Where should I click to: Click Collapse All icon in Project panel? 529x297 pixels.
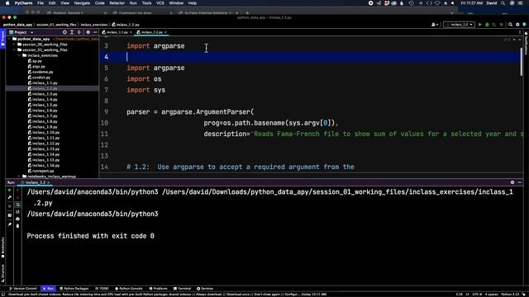[79, 32]
